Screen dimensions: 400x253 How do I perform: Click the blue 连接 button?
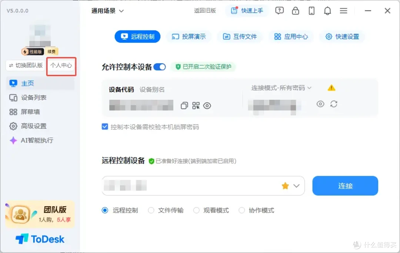point(345,186)
